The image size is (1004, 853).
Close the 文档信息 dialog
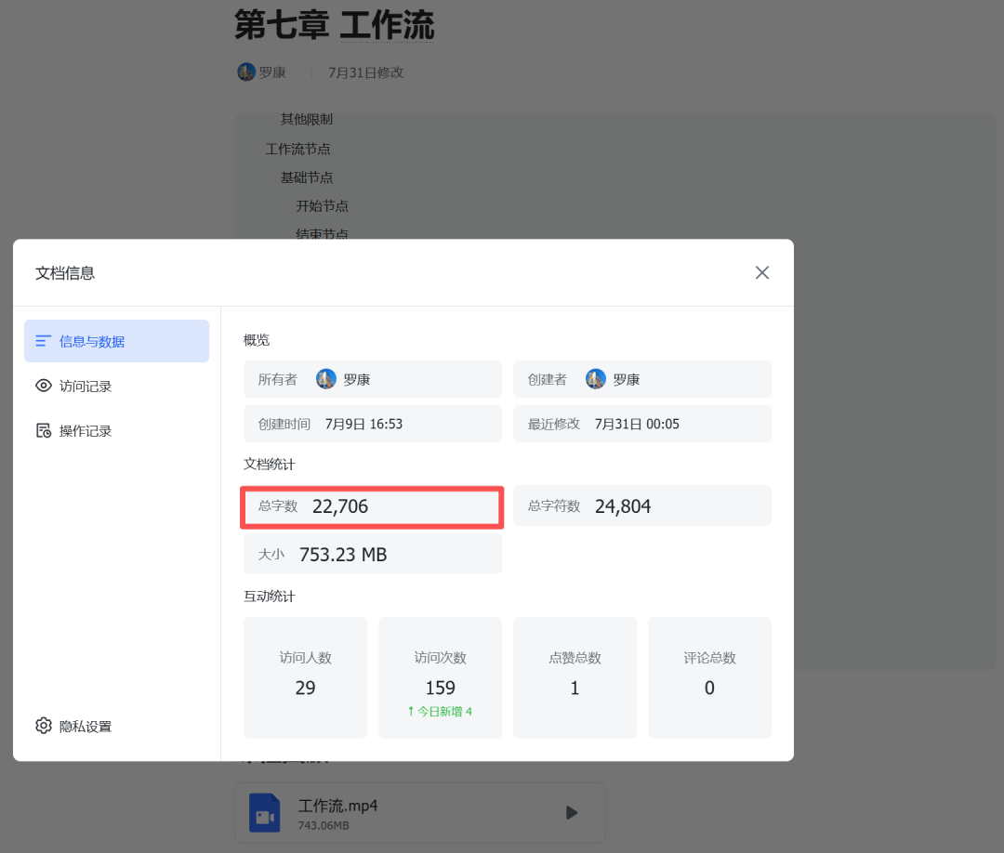pos(761,272)
